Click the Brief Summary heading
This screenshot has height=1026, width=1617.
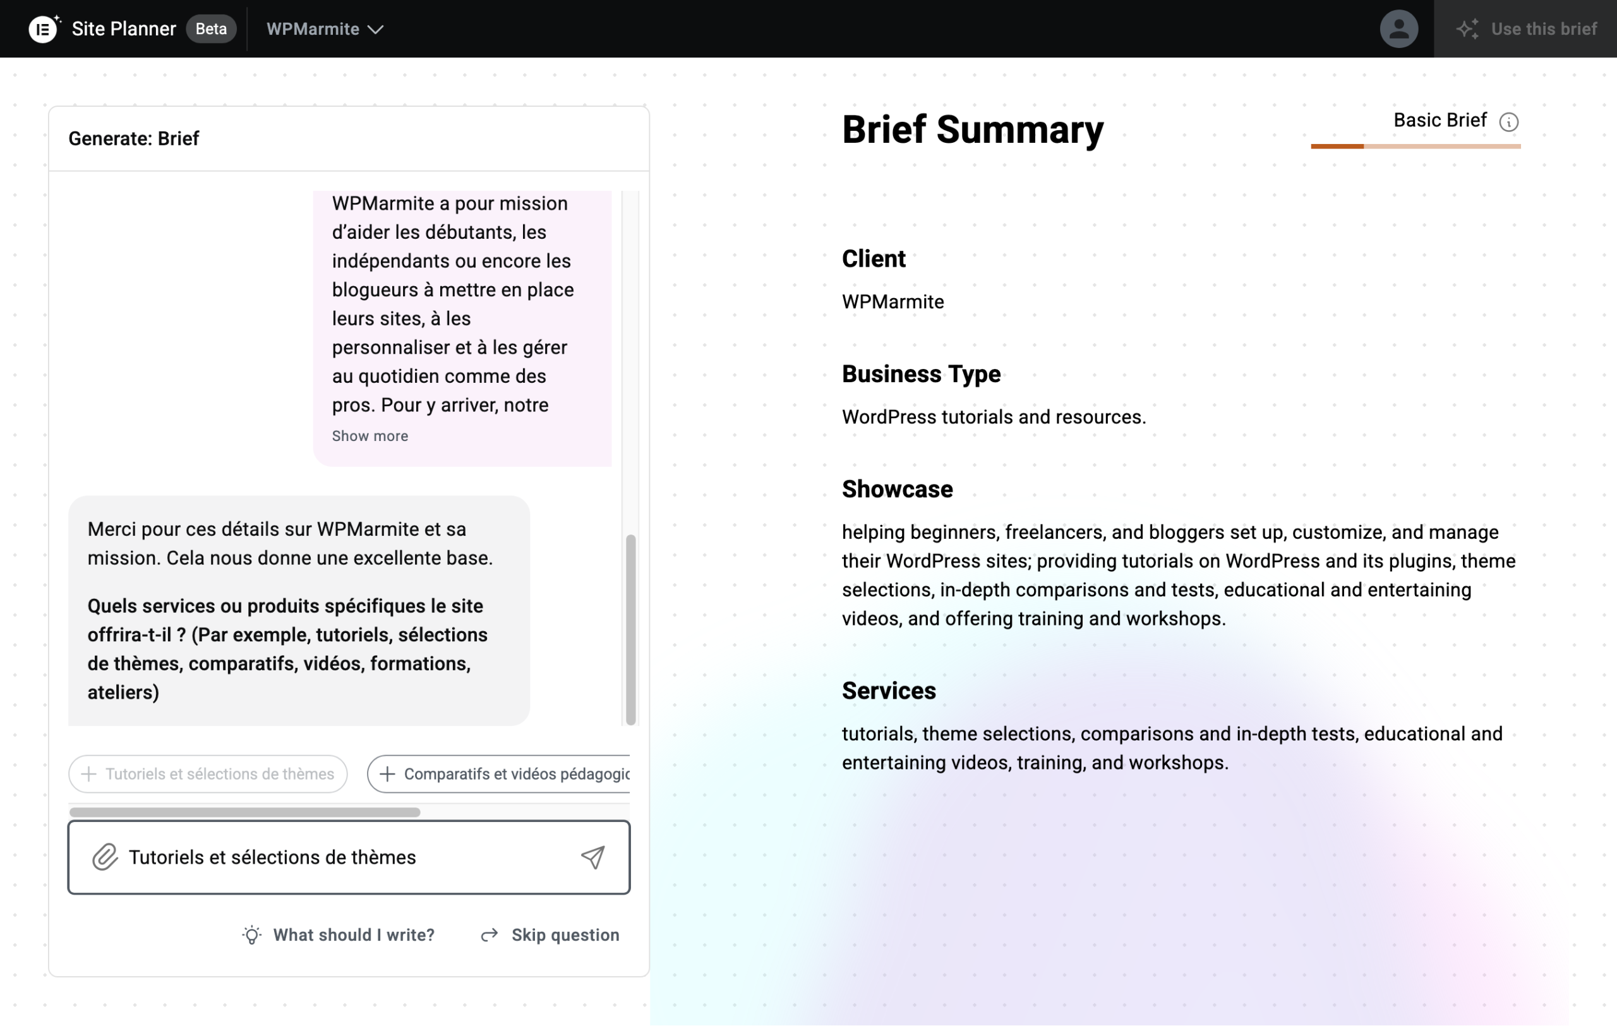[x=973, y=130]
